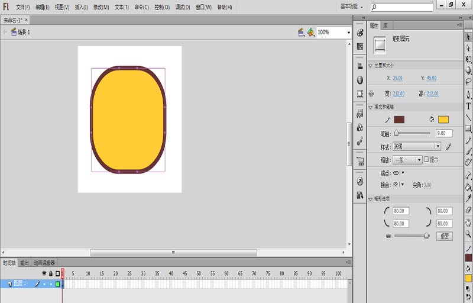Collapse the 矩形选项 section
This screenshot has height=303, width=473.
click(x=371, y=199)
